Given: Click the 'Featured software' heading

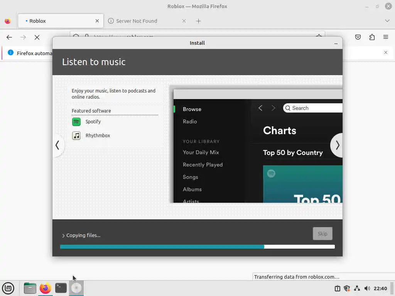Looking at the screenshot, I should pos(91,111).
